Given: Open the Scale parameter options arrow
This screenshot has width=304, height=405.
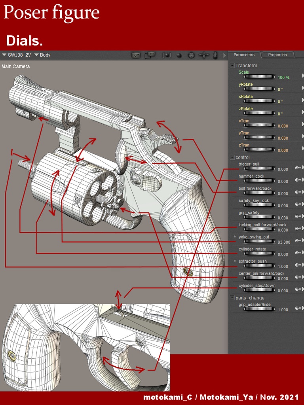Looking at the screenshot, I should tap(303, 76).
